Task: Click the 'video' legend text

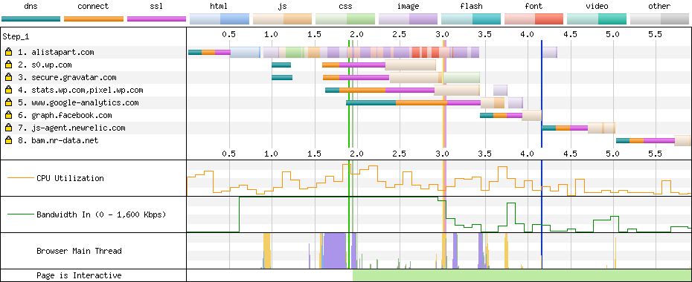Action: [597, 7]
